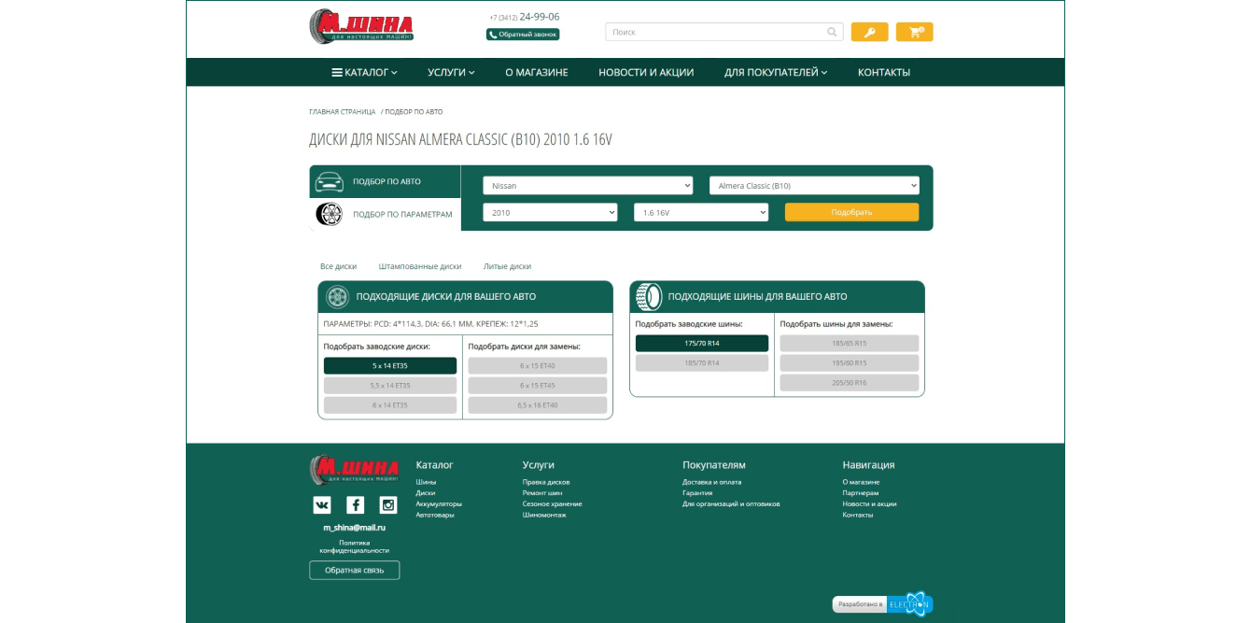This screenshot has height=623, width=1251.
Task: Switch to Штампованные диски tab
Action: pyautogui.click(x=420, y=266)
